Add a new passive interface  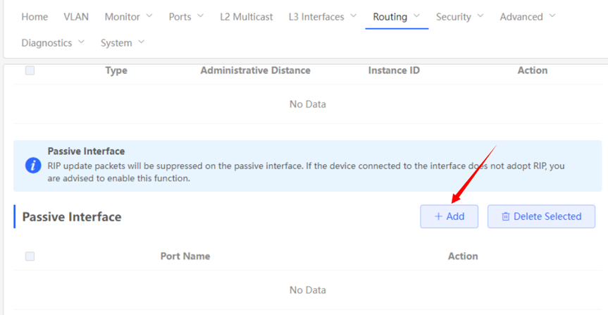[x=449, y=216]
